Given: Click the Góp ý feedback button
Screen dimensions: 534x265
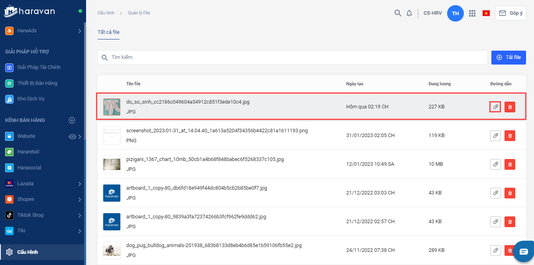Looking at the screenshot, I should pos(510,13).
